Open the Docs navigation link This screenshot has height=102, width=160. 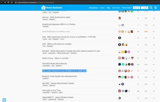click(102, 8)
